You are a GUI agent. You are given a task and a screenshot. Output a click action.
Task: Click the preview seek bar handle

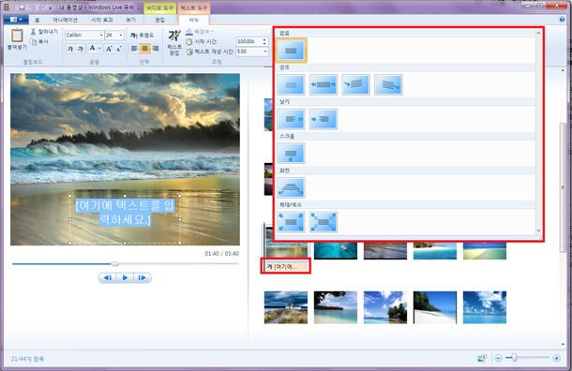[114, 263]
